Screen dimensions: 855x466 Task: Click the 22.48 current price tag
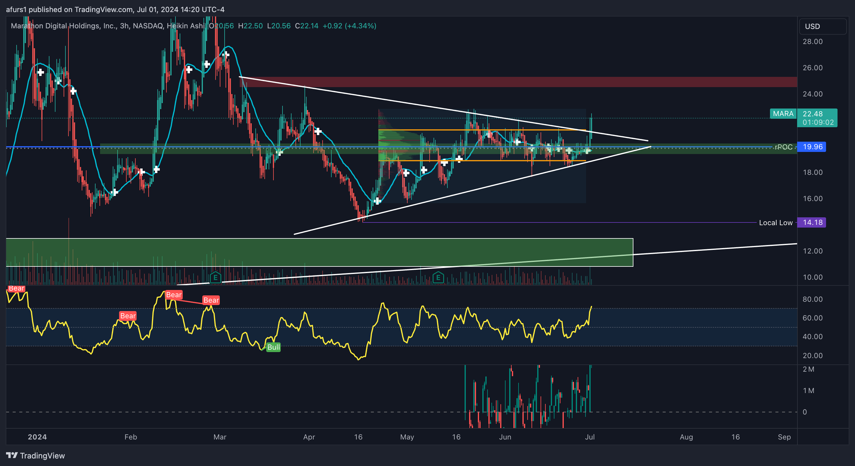click(817, 118)
